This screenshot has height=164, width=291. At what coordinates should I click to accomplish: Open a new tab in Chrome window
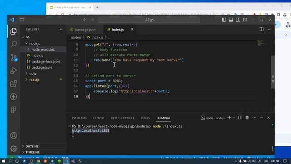97,7
